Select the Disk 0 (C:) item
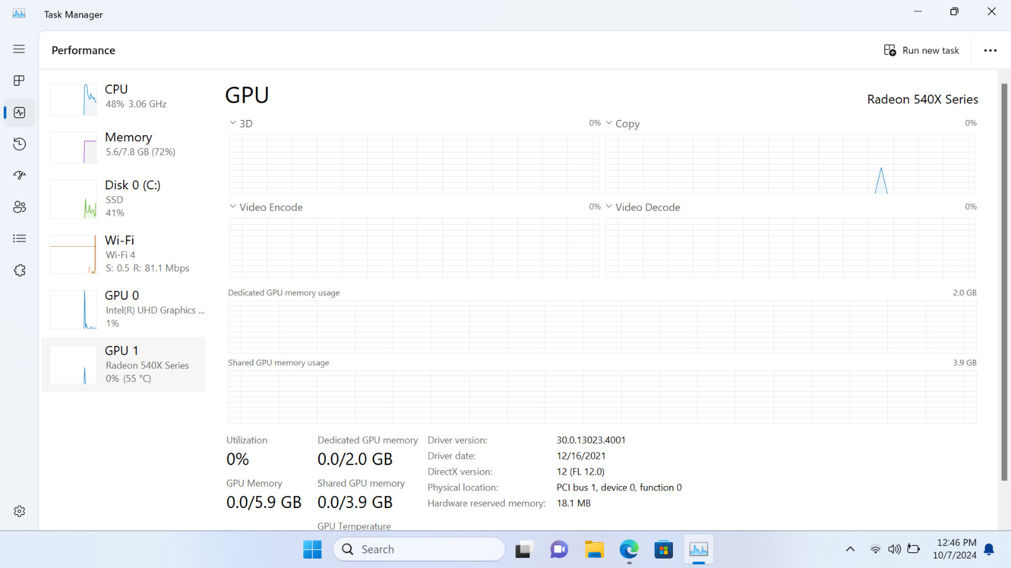The image size is (1011, 568). click(x=124, y=199)
